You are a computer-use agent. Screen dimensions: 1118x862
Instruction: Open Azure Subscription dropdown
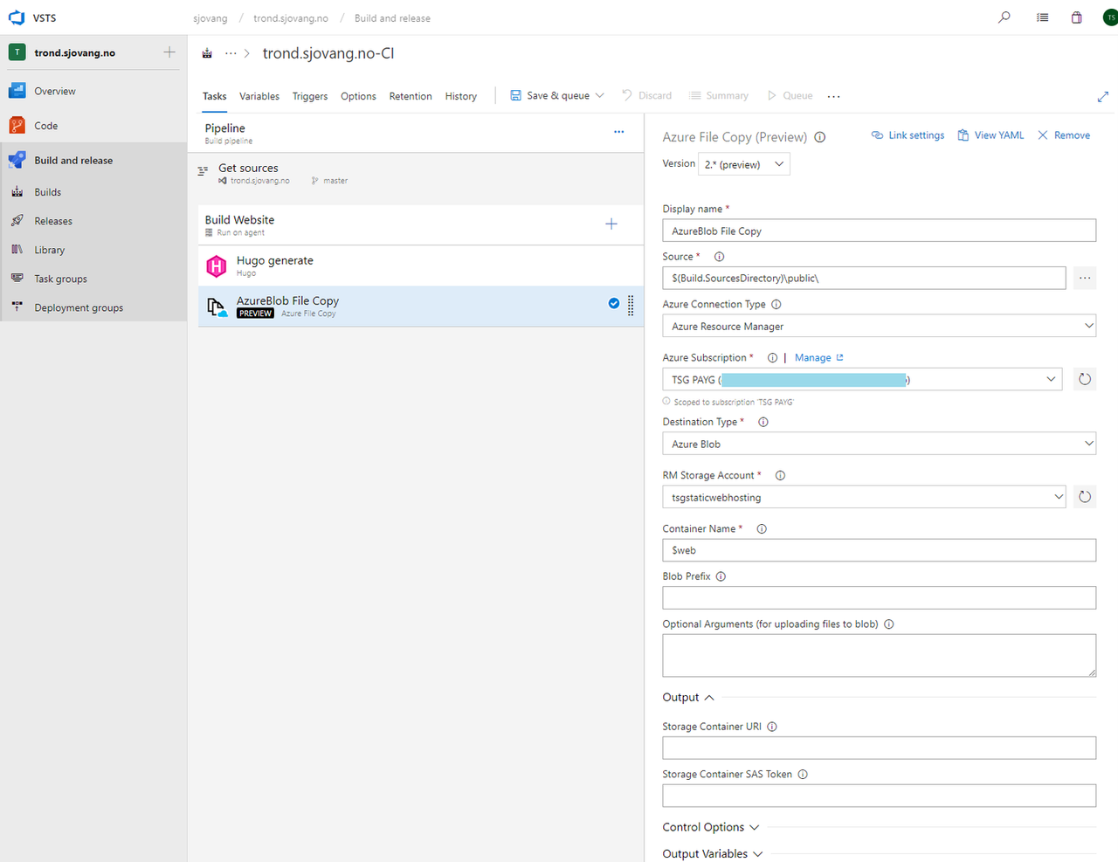pos(862,379)
